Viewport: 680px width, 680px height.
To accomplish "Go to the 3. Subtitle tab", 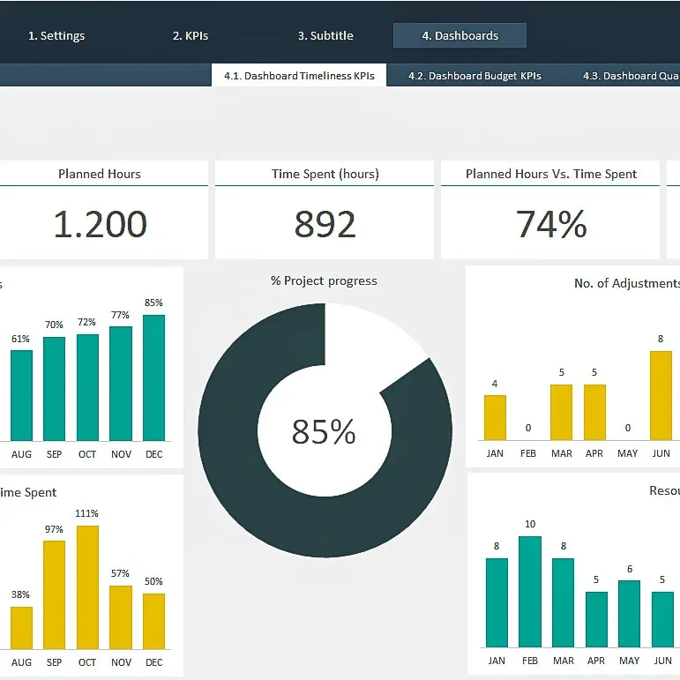I will tap(325, 36).
